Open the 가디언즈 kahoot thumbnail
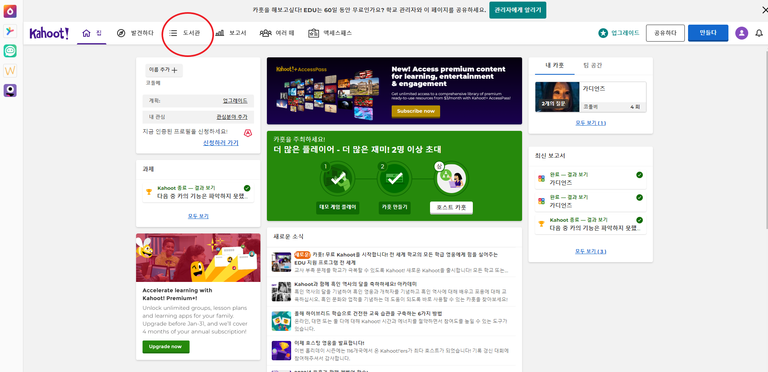 (557, 97)
